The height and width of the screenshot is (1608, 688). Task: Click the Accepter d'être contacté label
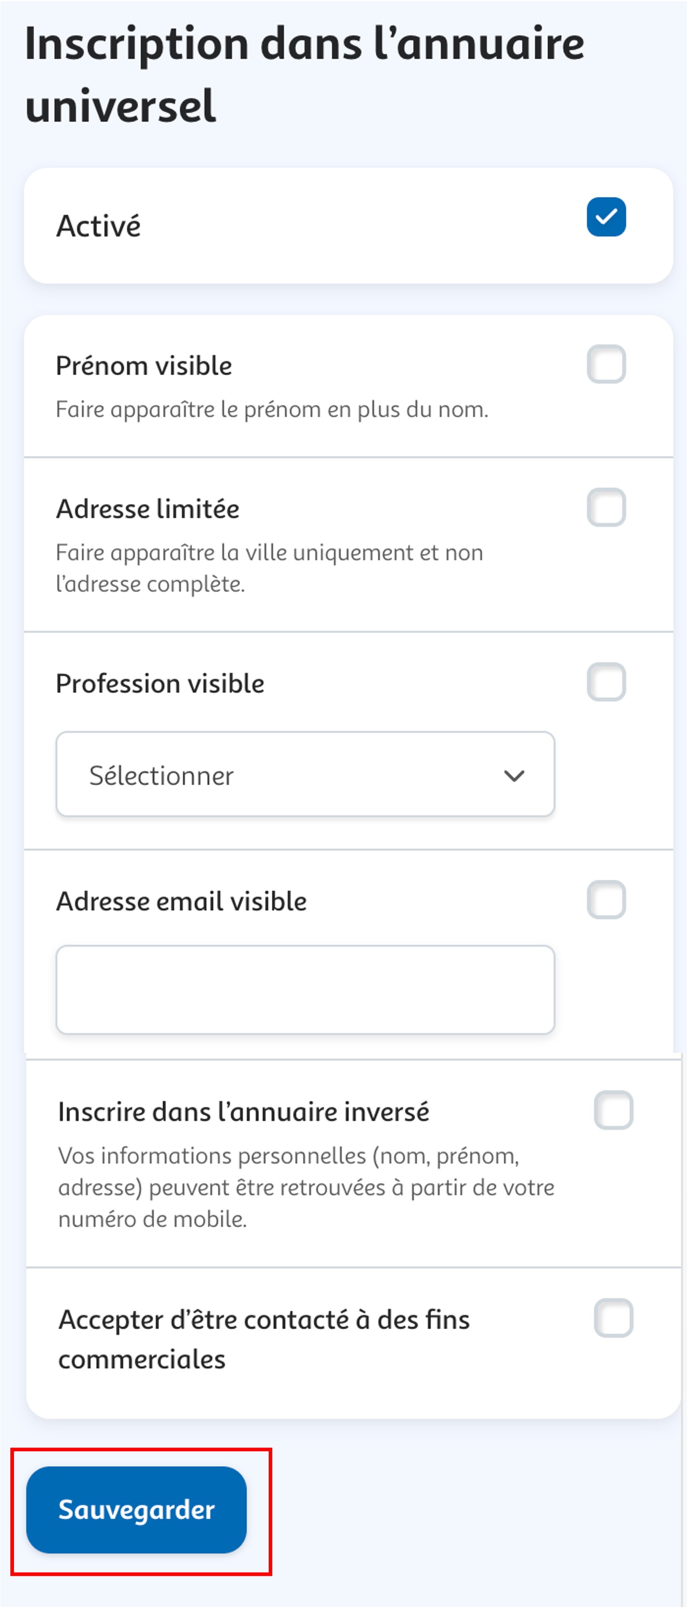click(264, 1339)
